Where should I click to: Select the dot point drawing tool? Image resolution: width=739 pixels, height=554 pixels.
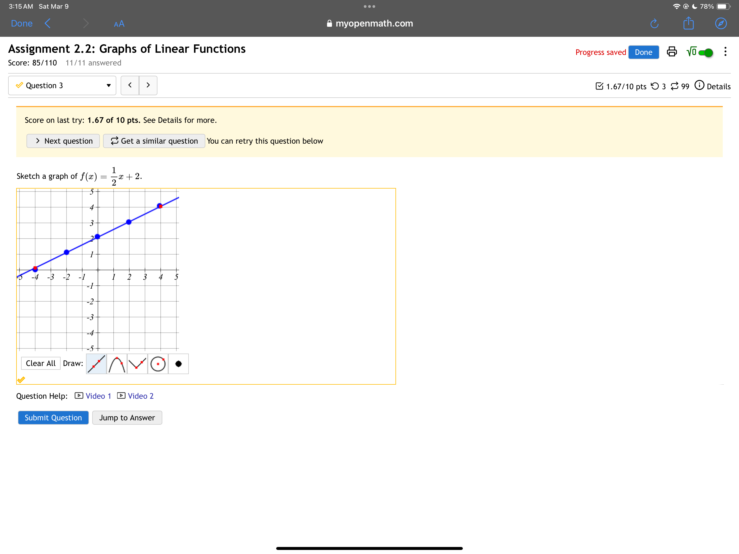tap(179, 364)
